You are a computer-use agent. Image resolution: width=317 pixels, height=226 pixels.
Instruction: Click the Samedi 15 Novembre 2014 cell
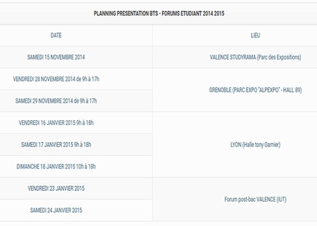click(56, 57)
